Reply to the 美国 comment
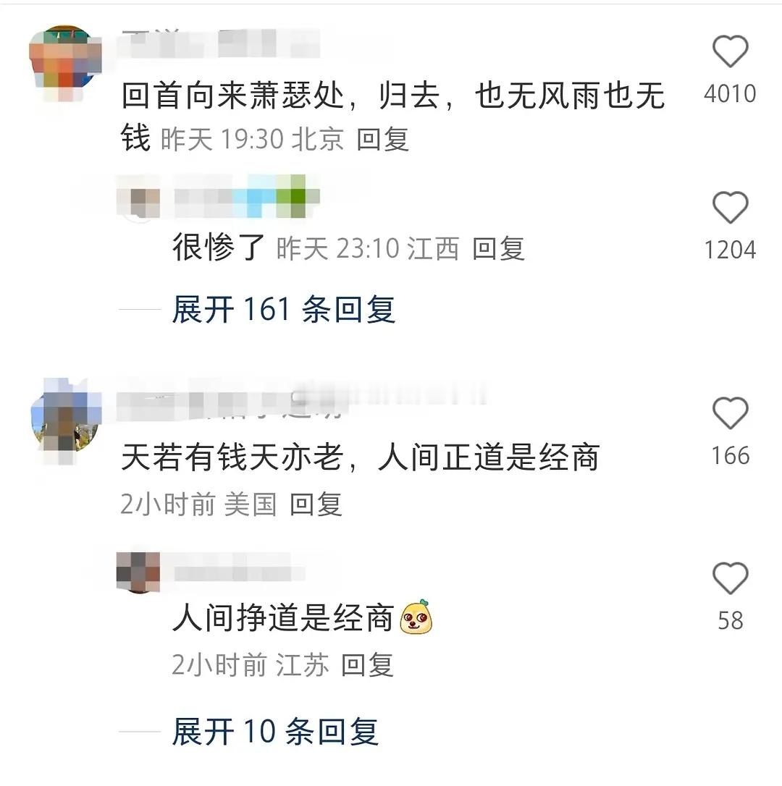This screenshot has height=786, width=782. 316,504
